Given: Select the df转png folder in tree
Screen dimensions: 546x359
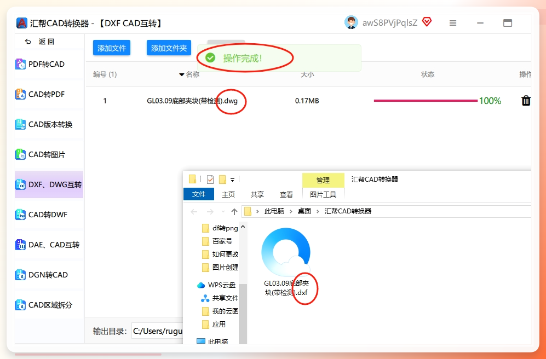Looking at the screenshot, I should [220, 228].
